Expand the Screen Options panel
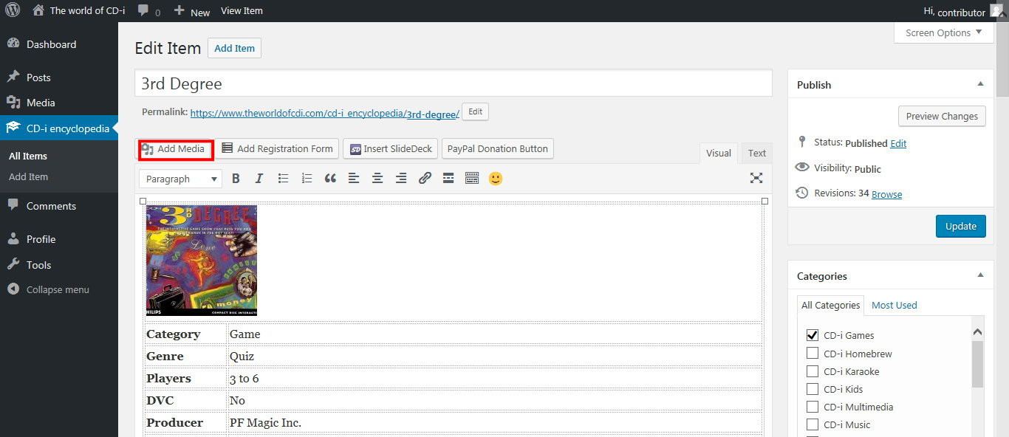This screenshot has width=1009, height=437. (943, 32)
